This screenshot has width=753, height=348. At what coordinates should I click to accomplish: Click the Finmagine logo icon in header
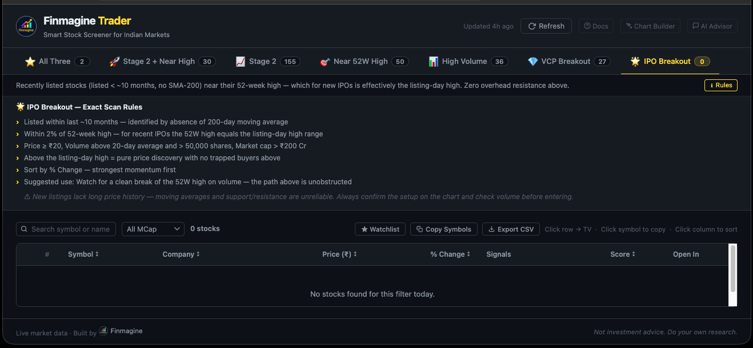[26, 26]
